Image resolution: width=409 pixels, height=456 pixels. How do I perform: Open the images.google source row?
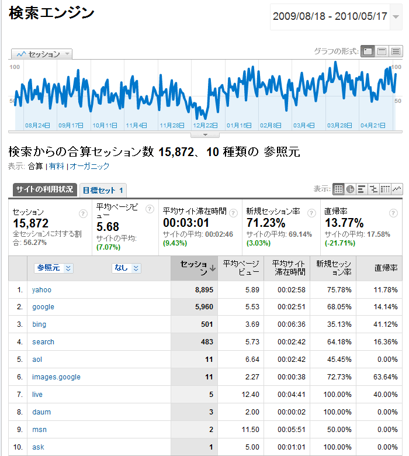(x=56, y=377)
